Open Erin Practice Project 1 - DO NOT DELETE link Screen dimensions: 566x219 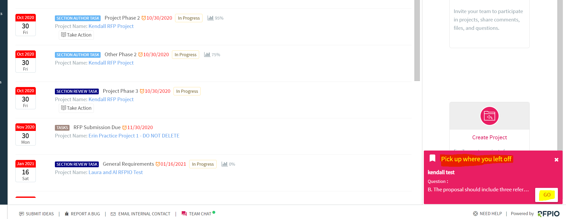click(134, 136)
